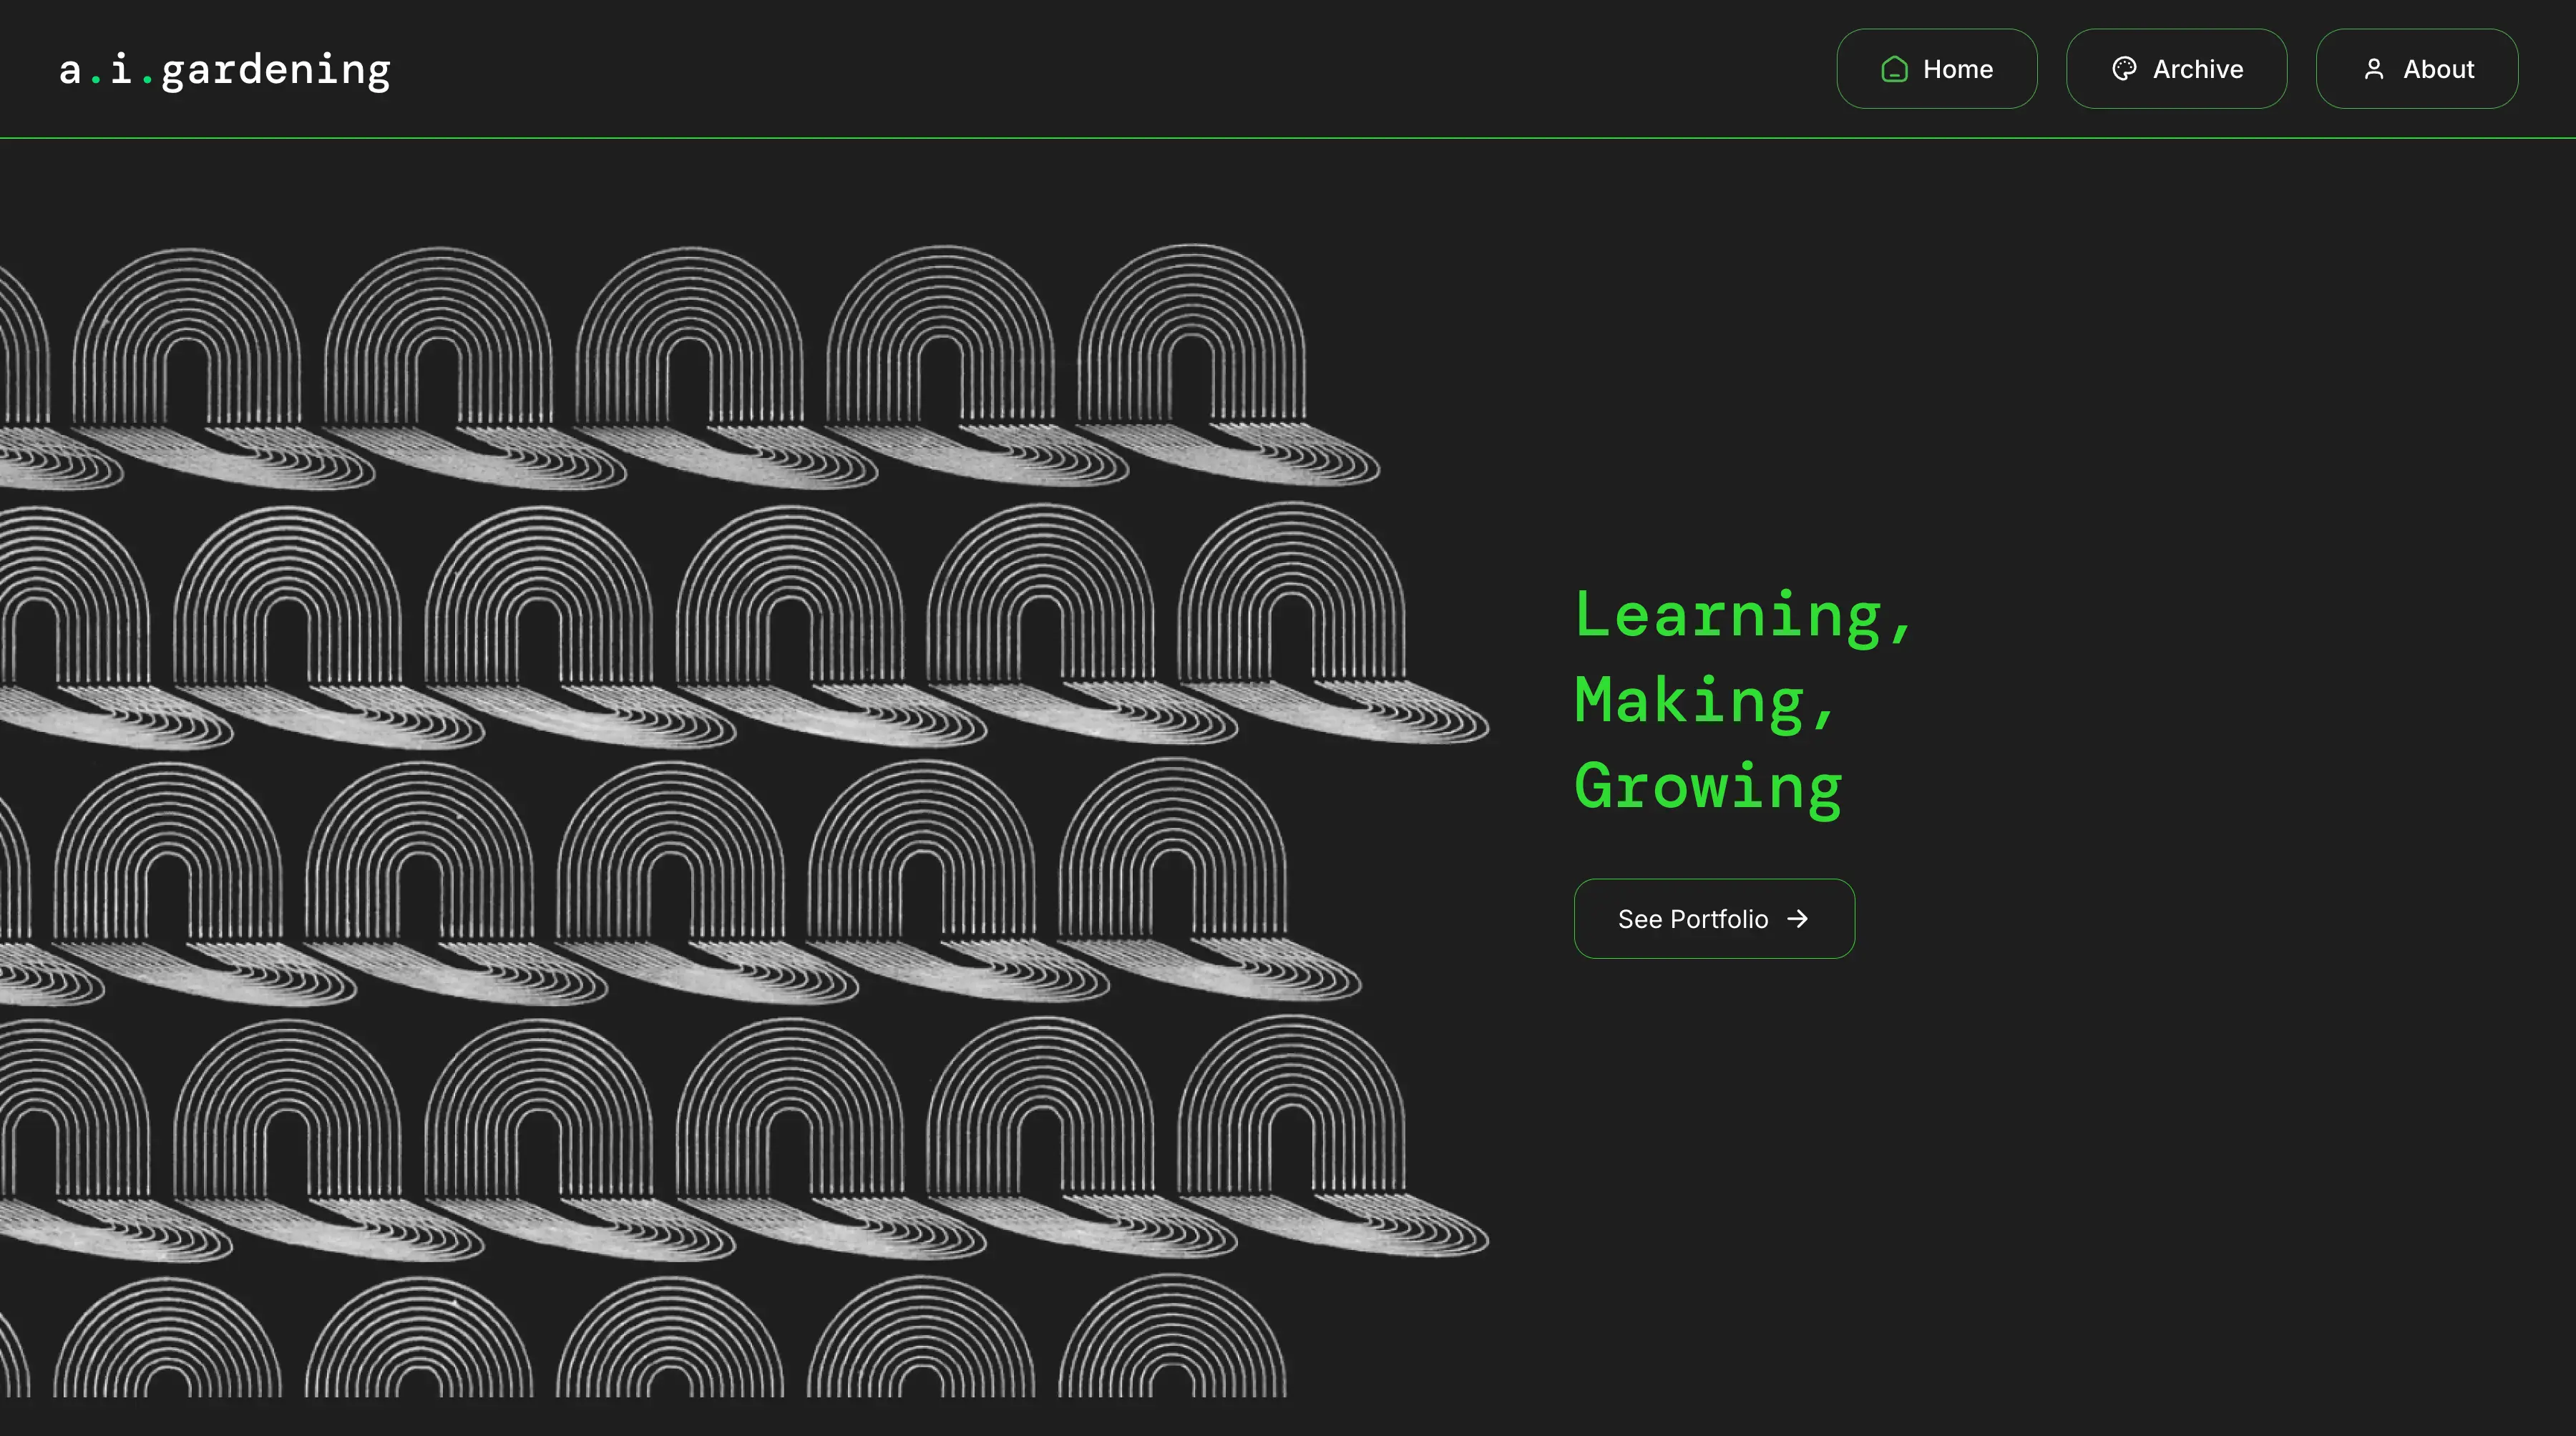This screenshot has height=1436, width=2576.
Task: Select the Growing heading line
Action: coord(1708,786)
